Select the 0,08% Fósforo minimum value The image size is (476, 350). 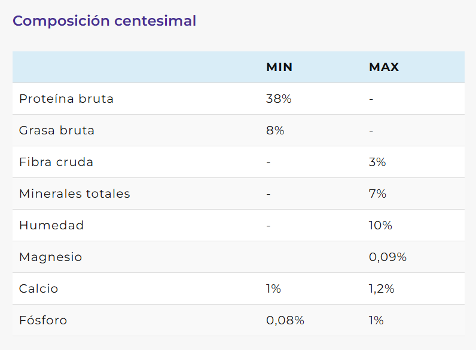pyautogui.click(x=285, y=321)
